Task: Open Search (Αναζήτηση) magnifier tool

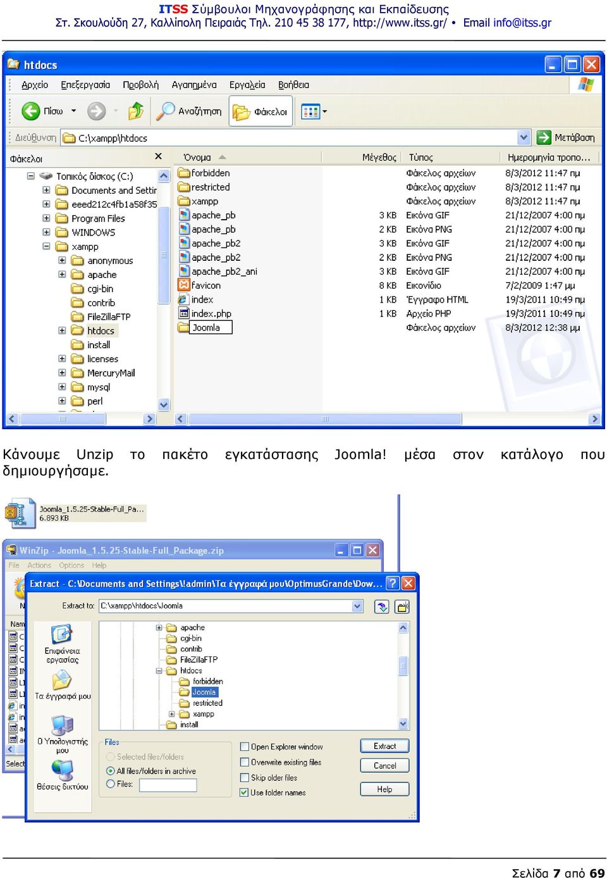Action: tap(166, 111)
